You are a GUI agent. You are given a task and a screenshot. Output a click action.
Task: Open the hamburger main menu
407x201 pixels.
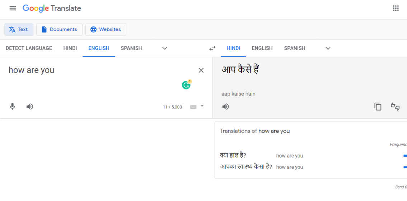coord(13,8)
